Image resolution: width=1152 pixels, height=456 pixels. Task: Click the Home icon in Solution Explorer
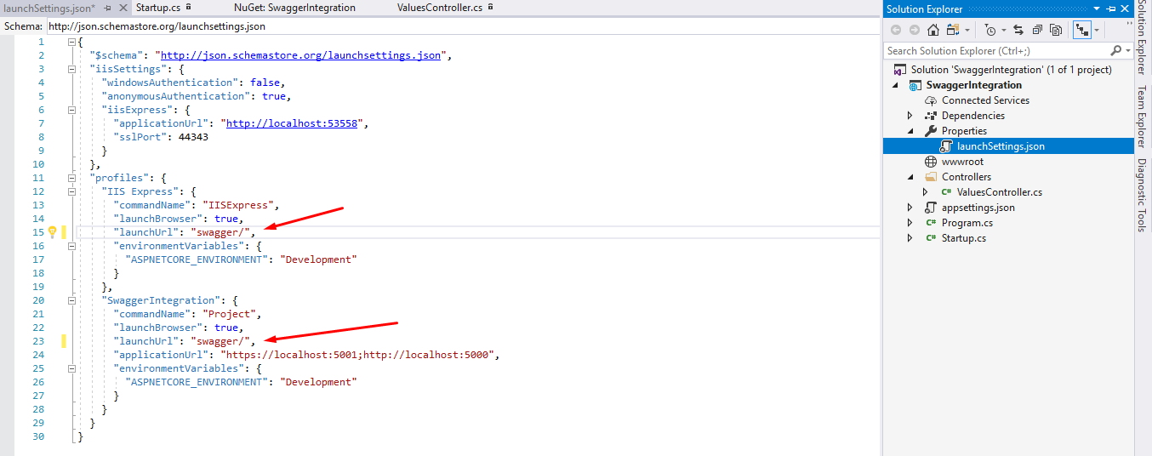(933, 30)
